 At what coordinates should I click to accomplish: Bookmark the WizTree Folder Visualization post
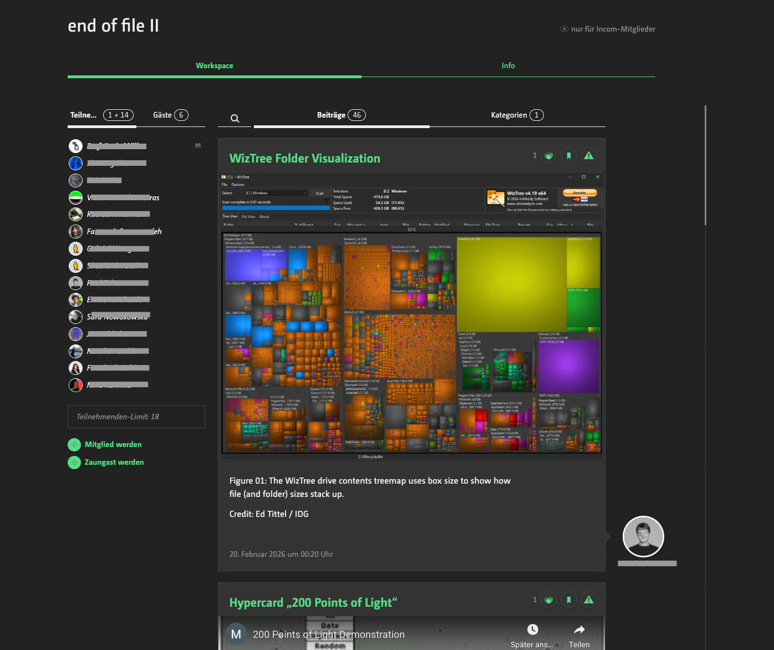(x=569, y=156)
